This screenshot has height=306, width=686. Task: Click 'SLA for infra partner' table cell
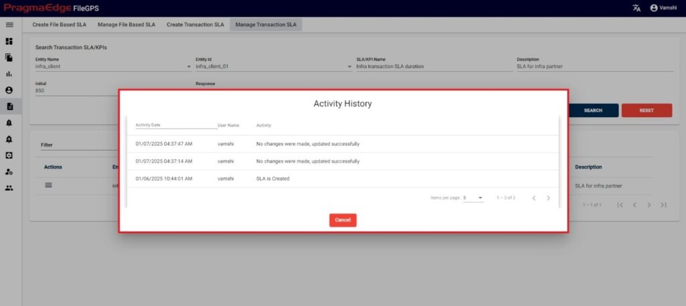click(598, 185)
